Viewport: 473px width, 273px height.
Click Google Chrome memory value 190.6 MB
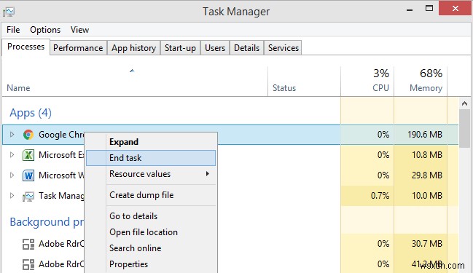(425, 135)
